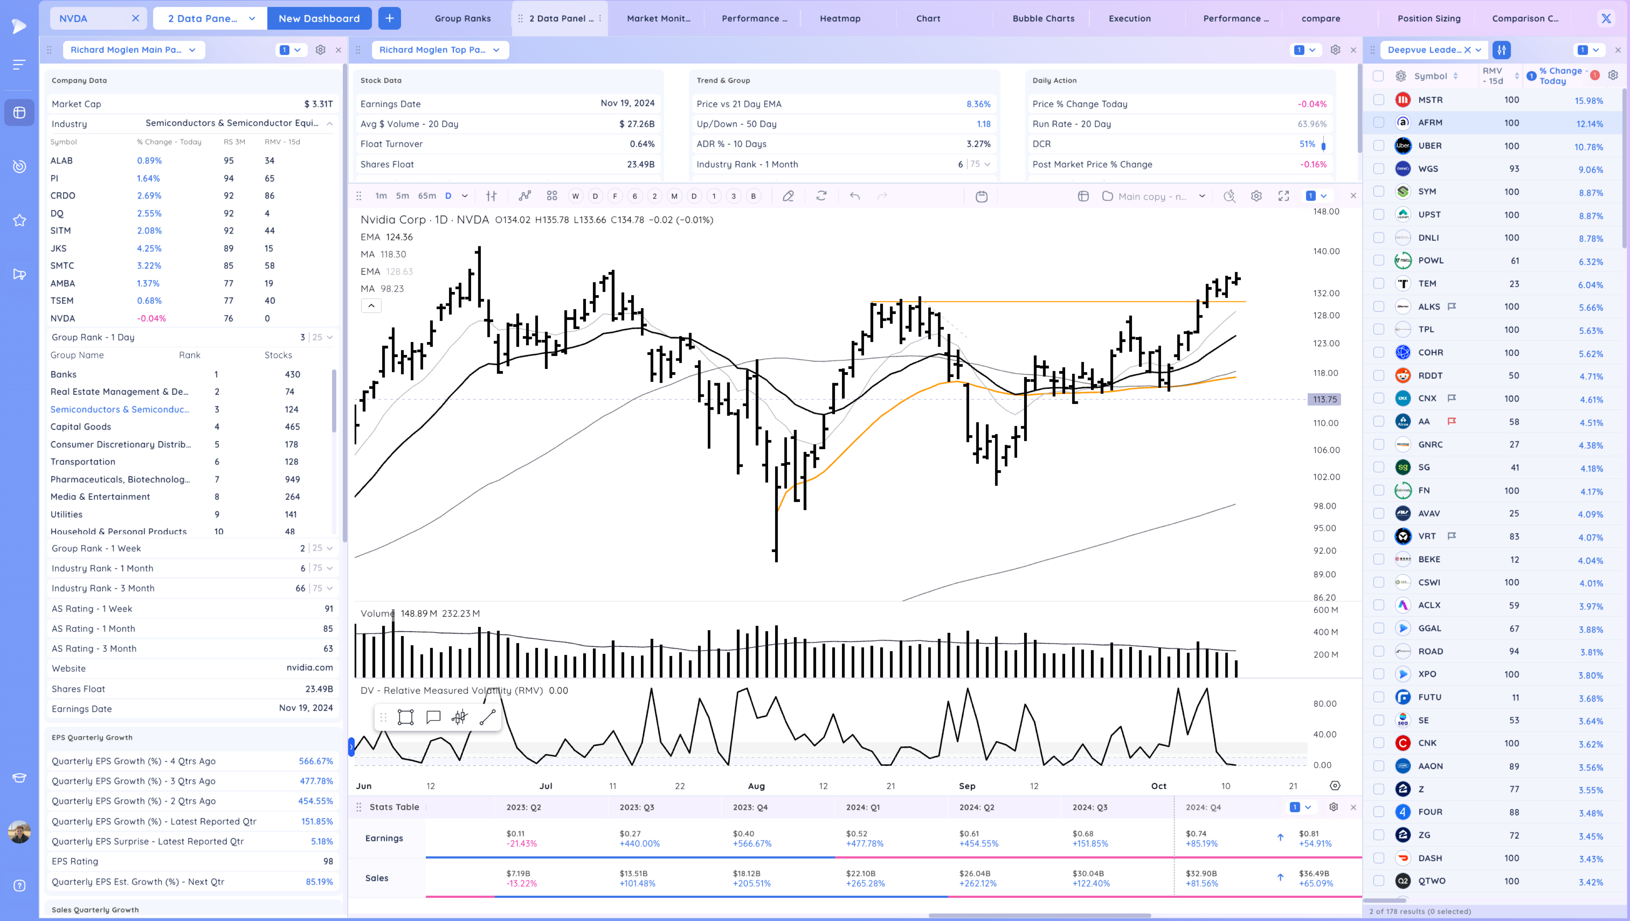Click the chart refresh icon
This screenshot has height=921, width=1630.
pos(821,196)
